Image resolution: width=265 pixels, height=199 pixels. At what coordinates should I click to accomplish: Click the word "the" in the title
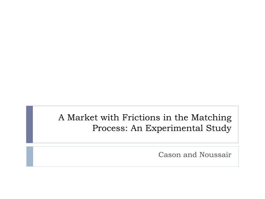point(181,117)
